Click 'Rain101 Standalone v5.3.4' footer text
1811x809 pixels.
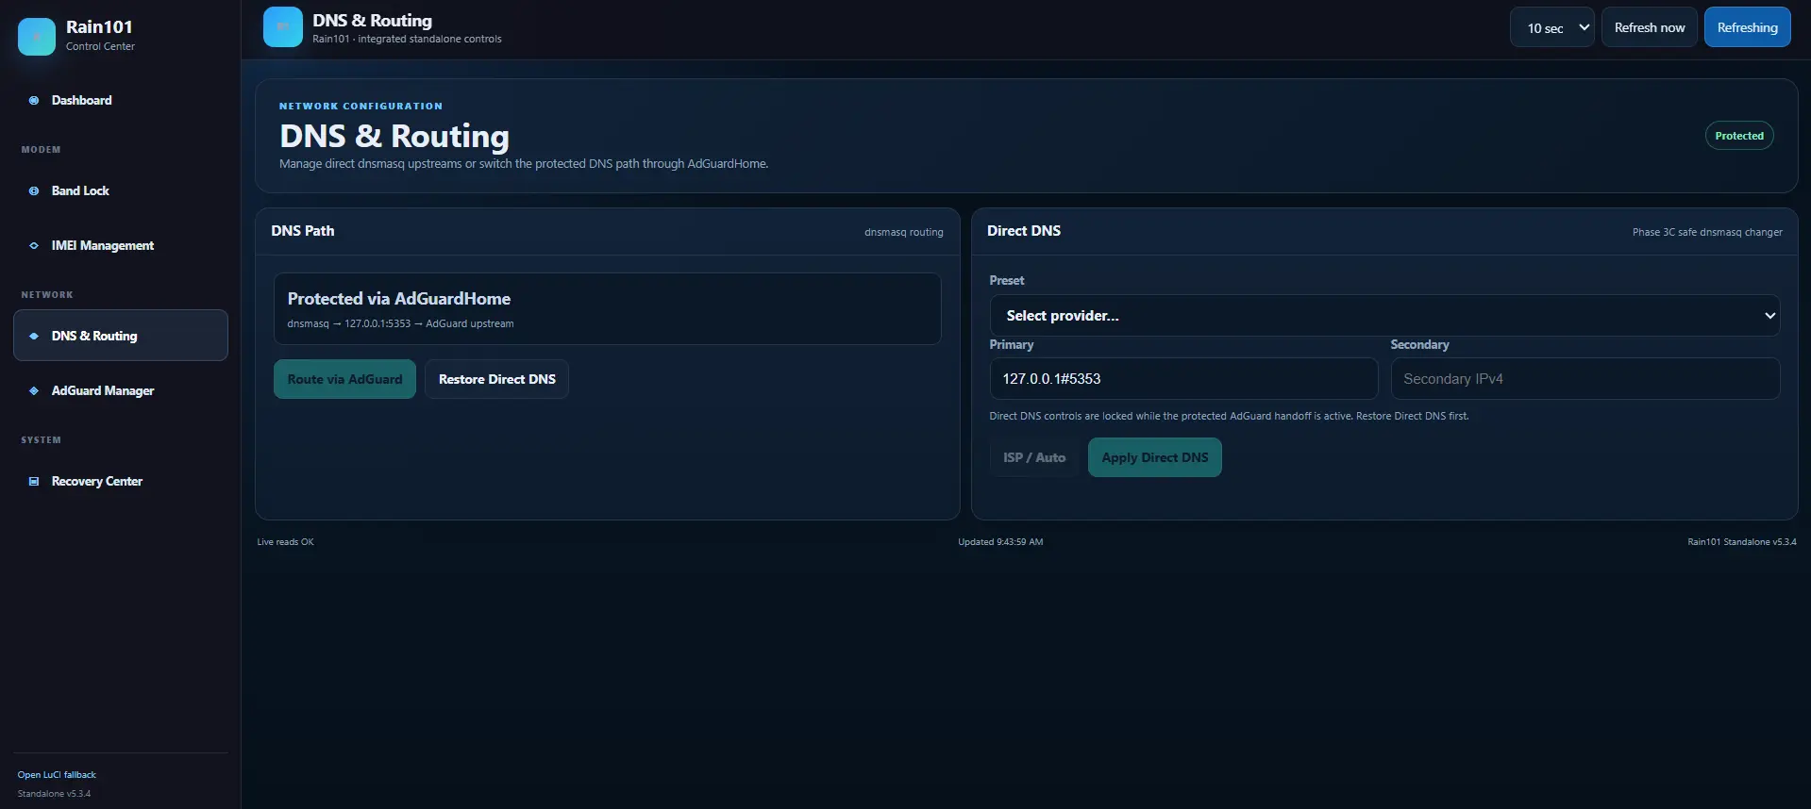pos(1742,542)
